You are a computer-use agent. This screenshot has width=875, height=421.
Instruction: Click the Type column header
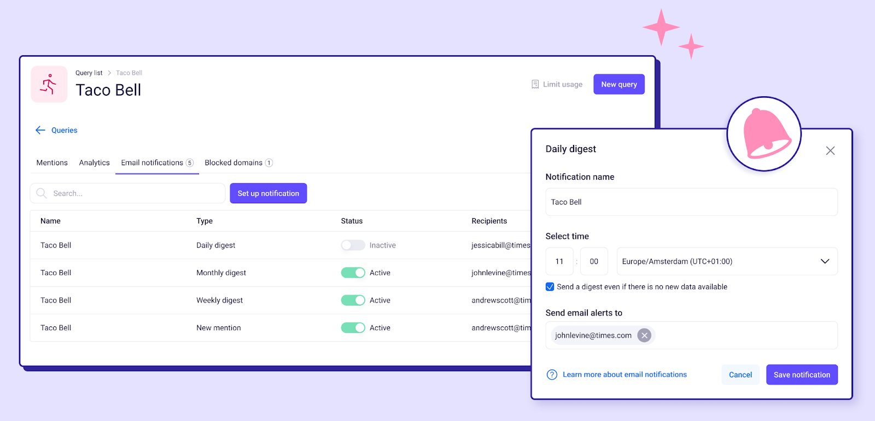[205, 221]
